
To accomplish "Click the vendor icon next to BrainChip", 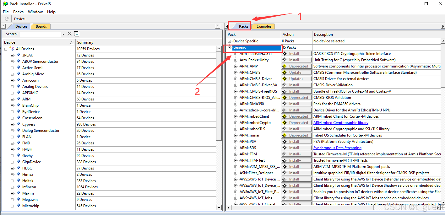I will click(19, 105).
